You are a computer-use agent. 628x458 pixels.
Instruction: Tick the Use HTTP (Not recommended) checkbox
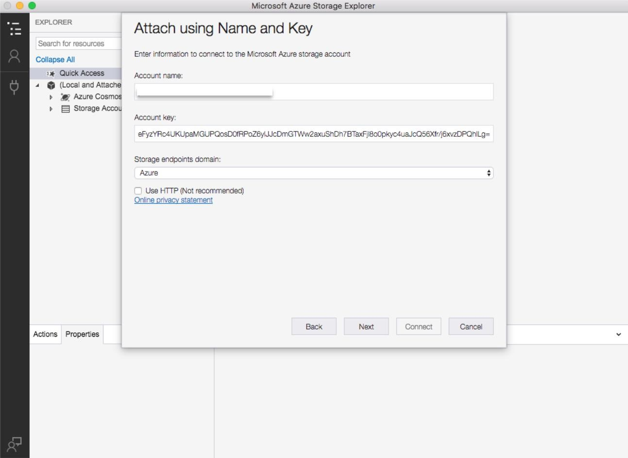[138, 191]
